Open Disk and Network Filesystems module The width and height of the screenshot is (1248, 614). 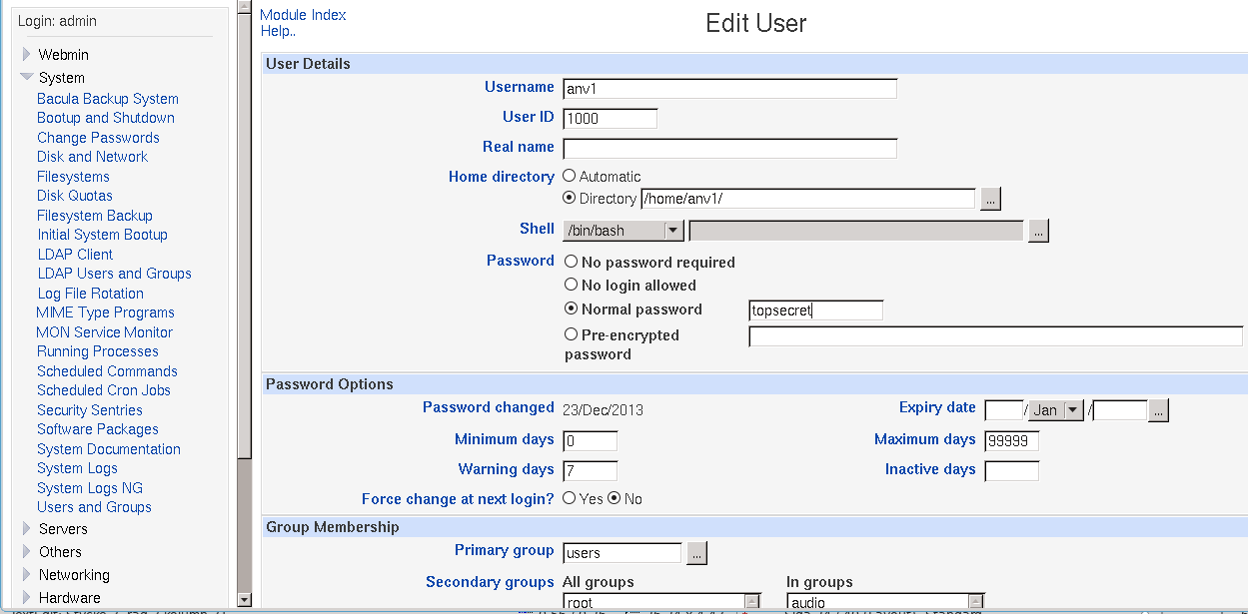click(x=92, y=167)
